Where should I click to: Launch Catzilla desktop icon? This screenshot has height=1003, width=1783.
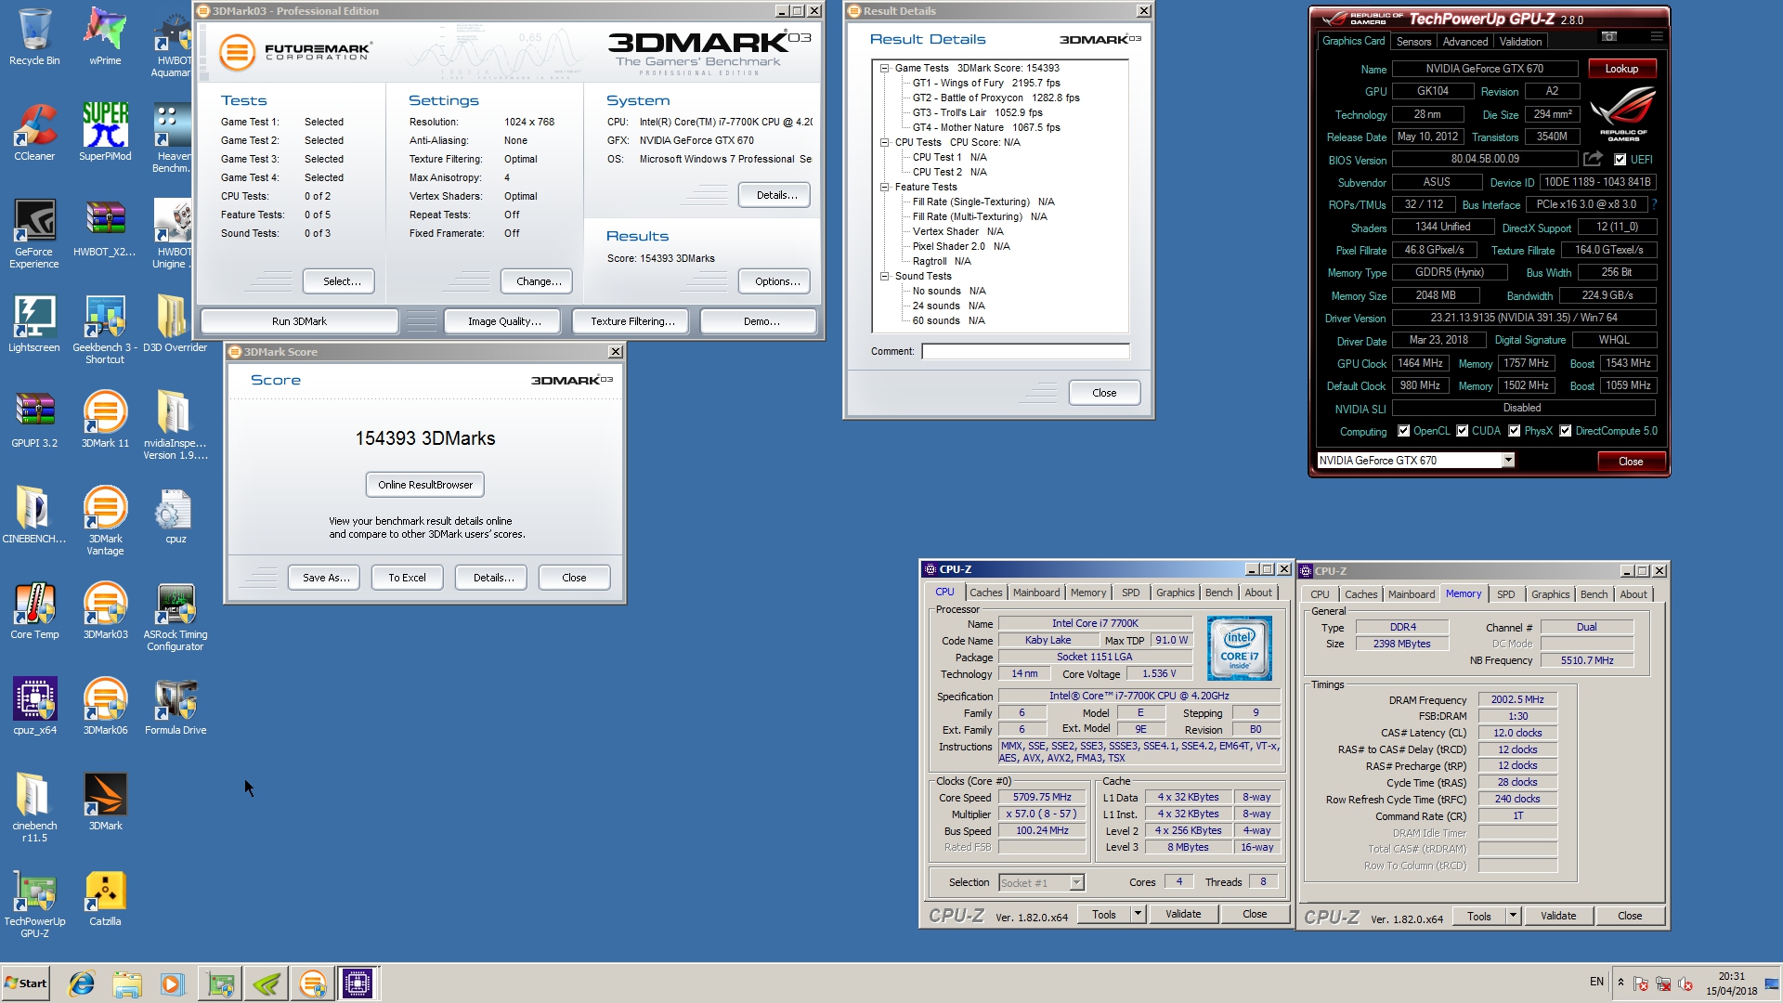pyautogui.click(x=105, y=898)
